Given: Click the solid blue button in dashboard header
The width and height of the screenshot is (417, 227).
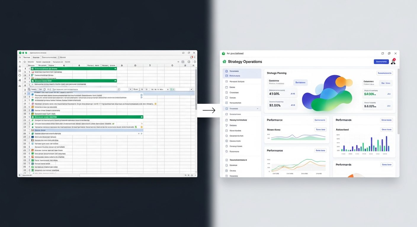Looking at the screenshot, I should 381,62.
